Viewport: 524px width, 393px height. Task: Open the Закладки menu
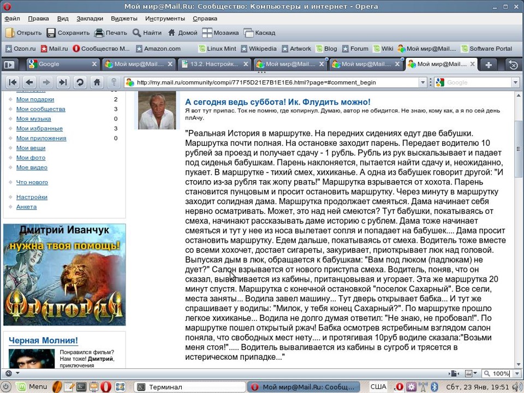[90, 19]
